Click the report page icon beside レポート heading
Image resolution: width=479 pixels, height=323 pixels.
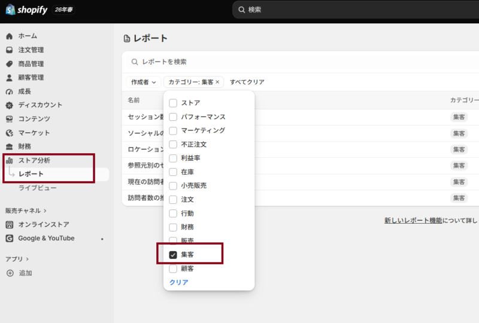(127, 38)
